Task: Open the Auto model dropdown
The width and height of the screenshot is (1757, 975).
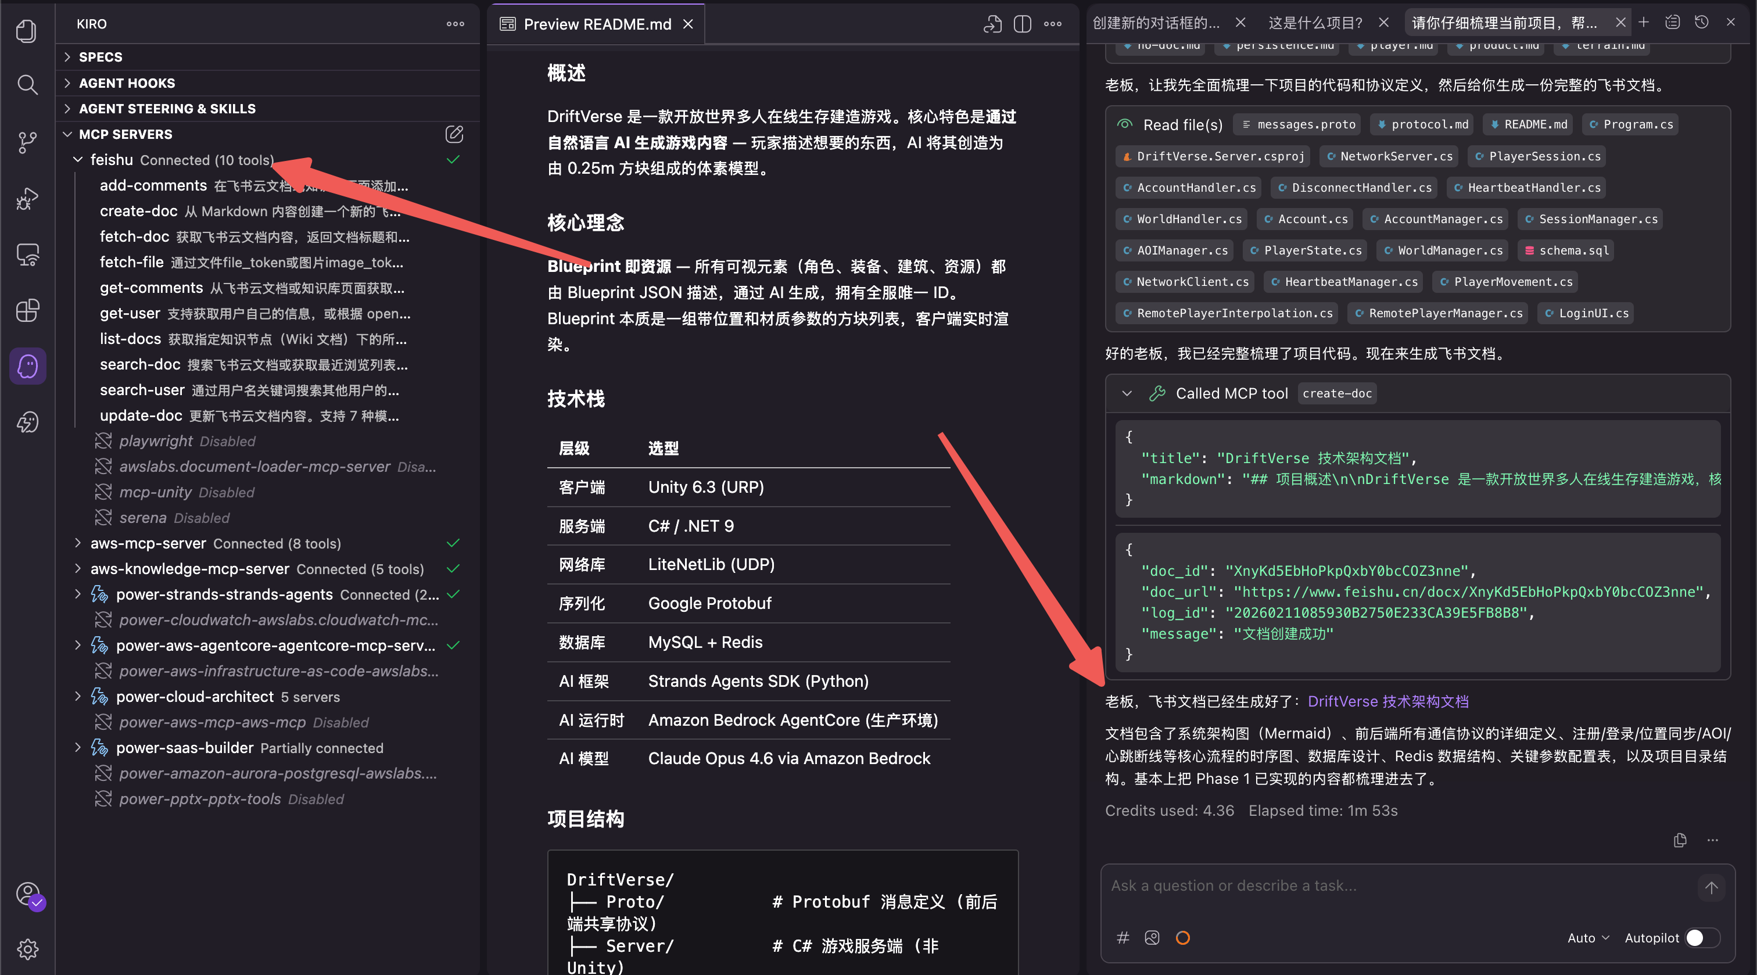Action: 1587,937
